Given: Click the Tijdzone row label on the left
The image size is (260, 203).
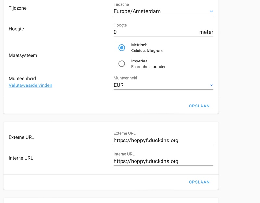Looking at the screenshot, I should click(x=18, y=8).
